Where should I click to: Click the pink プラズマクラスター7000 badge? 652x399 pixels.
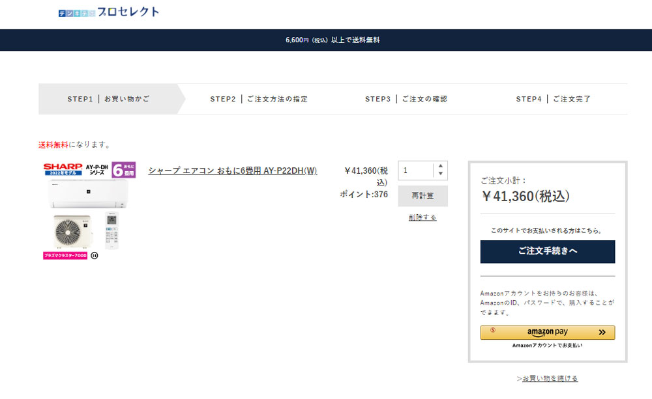tap(65, 256)
